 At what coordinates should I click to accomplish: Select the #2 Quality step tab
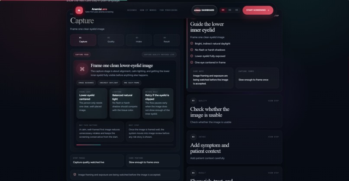coord(111,40)
